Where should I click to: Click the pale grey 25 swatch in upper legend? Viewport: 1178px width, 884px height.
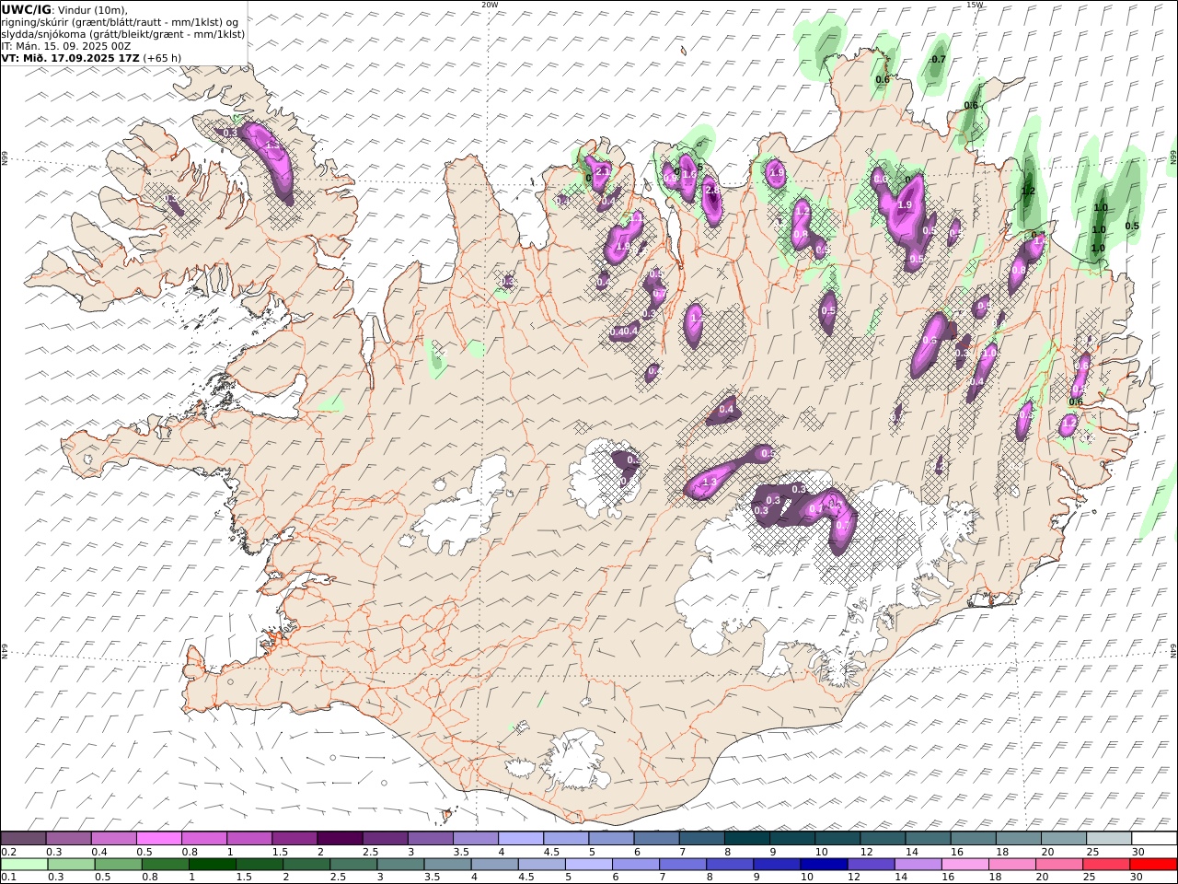point(1109,838)
